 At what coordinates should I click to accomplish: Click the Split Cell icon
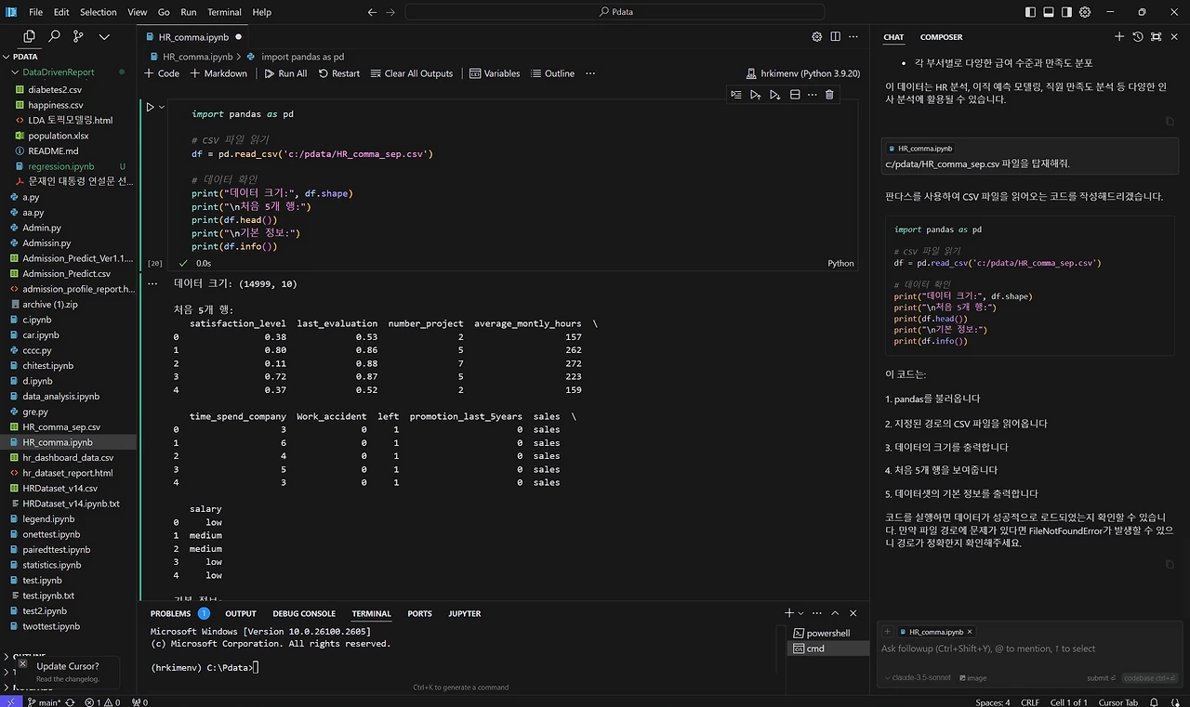tap(795, 95)
